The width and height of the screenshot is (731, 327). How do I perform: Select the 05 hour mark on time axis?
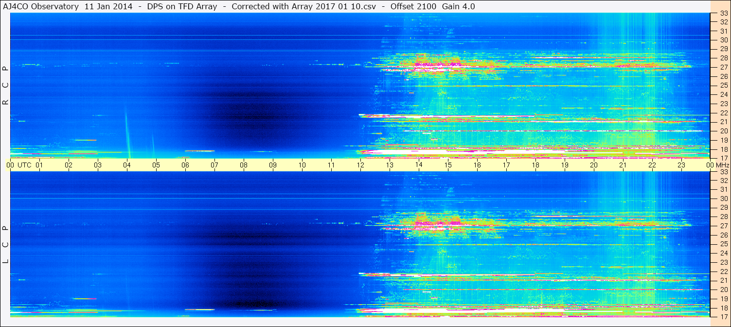pos(156,165)
